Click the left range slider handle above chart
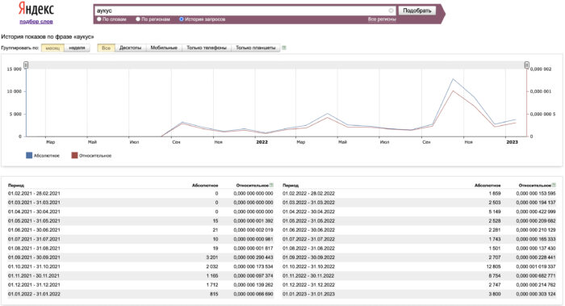565x306 pixels. [x=26, y=65]
